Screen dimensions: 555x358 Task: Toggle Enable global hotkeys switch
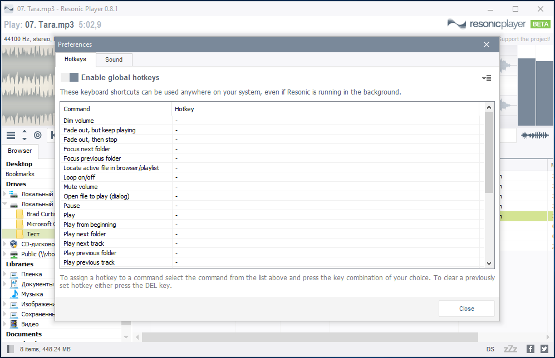[70, 77]
